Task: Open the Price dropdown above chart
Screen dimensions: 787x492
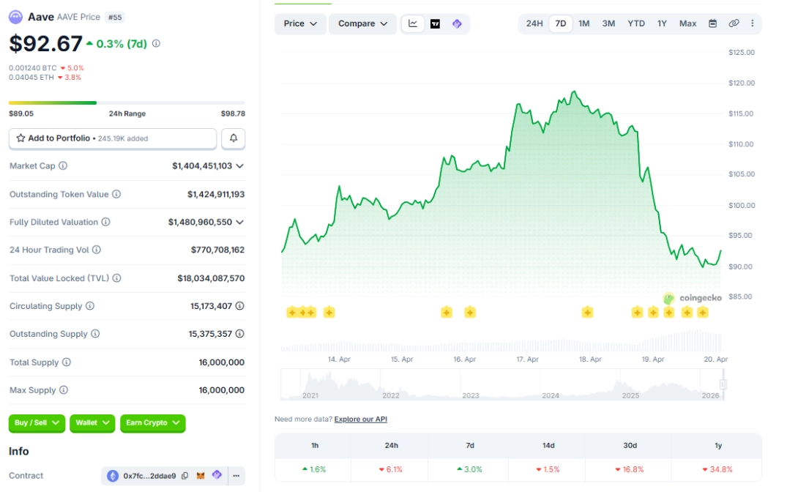Action: tap(301, 23)
